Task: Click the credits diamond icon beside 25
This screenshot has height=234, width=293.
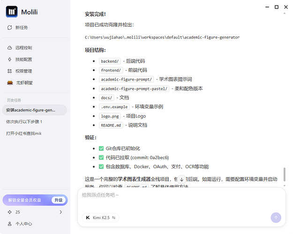Action: pyautogui.click(x=10, y=212)
